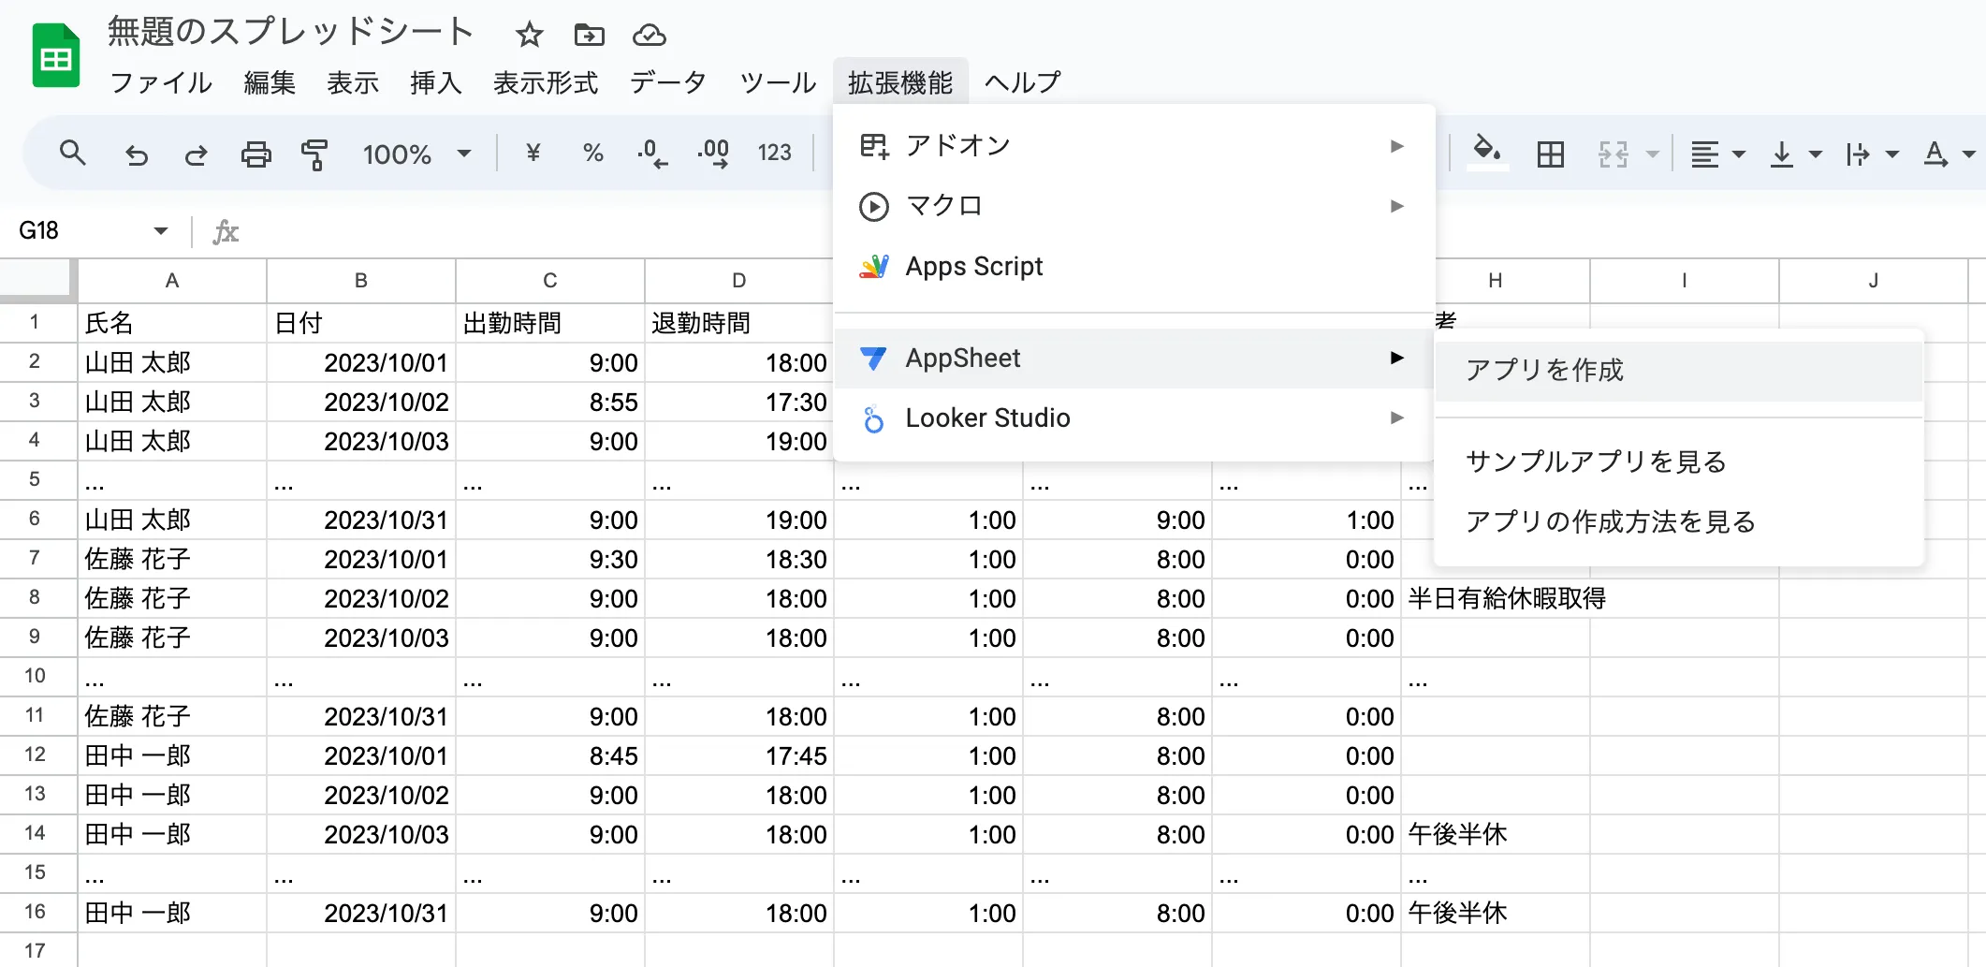The width and height of the screenshot is (1986, 967).
Task: Open the move-to-folder icon
Action: point(589,35)
